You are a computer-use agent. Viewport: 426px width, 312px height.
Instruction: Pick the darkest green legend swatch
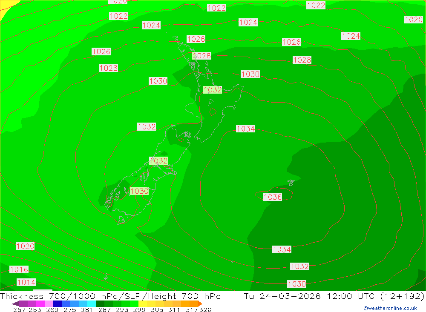click(x=100, y=303)
